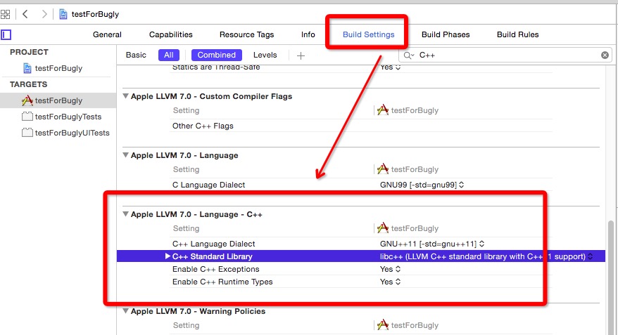Select the All settings filter
Image resolution: width=618 pixels, height=335 pixels.
click(x=169, y=55)
